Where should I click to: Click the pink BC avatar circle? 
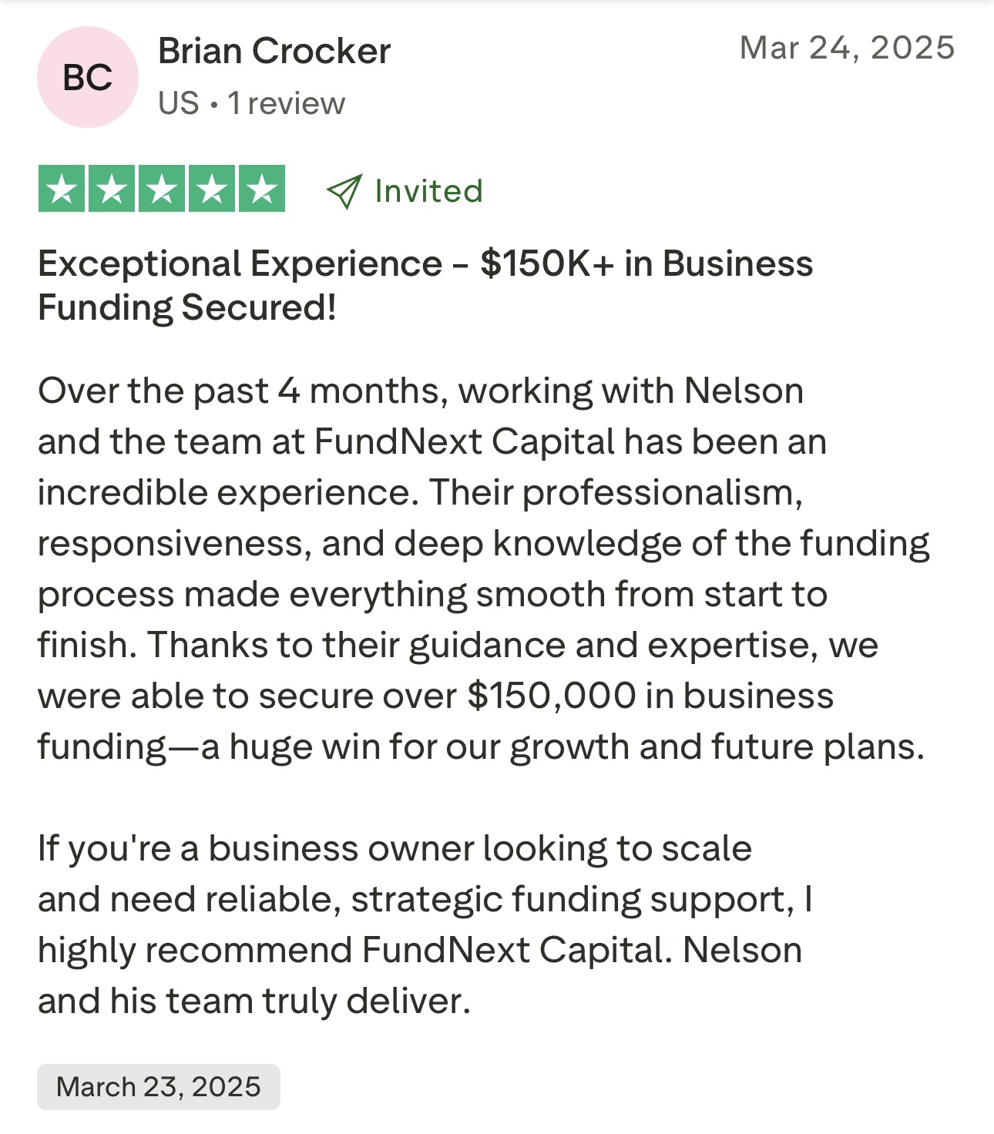tap(87, 77)
